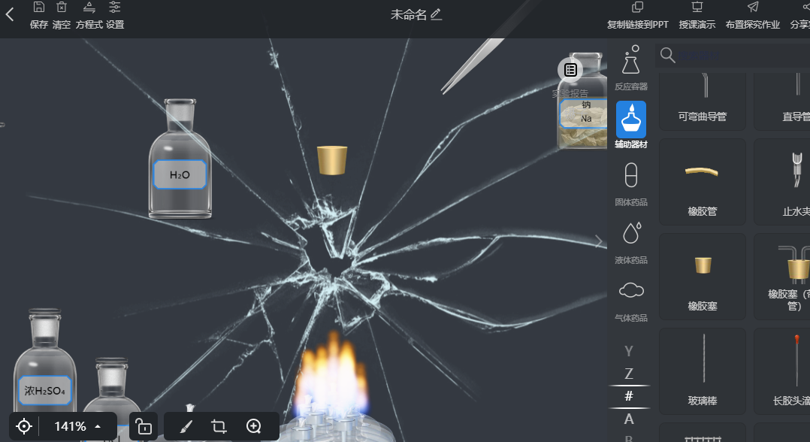Click 复制链接到PPT
This screenshot has height=442, width=810.
tap(637, 16)
